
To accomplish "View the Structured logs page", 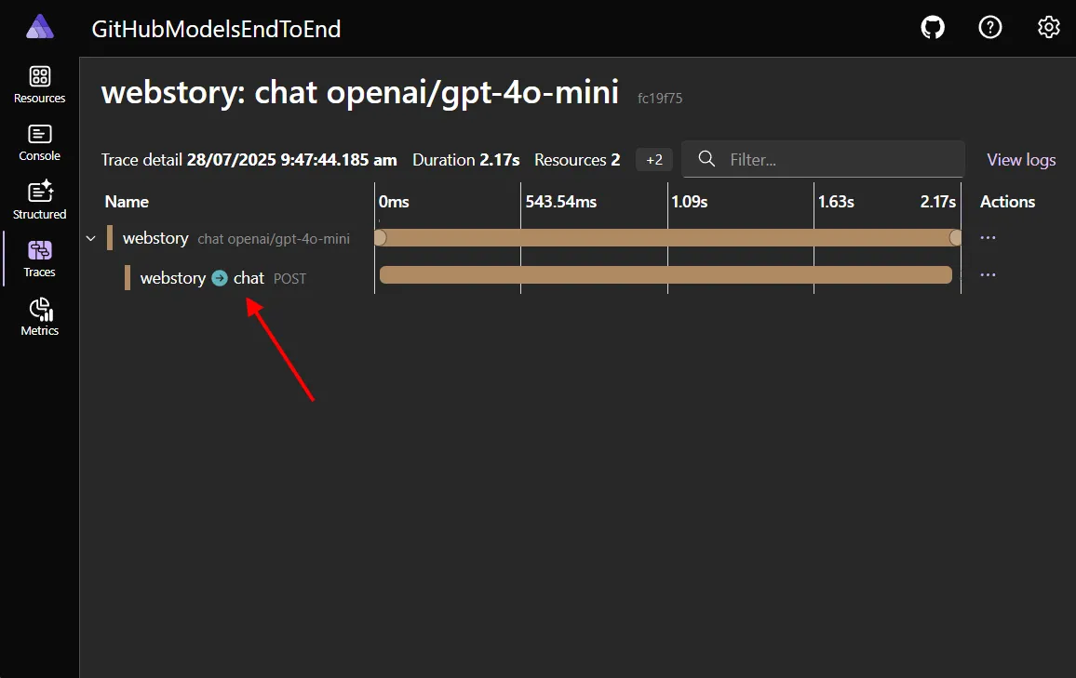I will [x=38, y=200].
